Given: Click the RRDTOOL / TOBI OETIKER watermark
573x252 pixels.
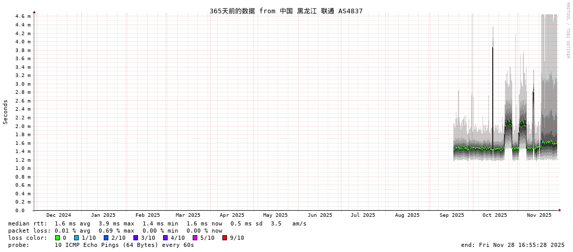Looking at the screenshot, I should click(x=567, y=31).
